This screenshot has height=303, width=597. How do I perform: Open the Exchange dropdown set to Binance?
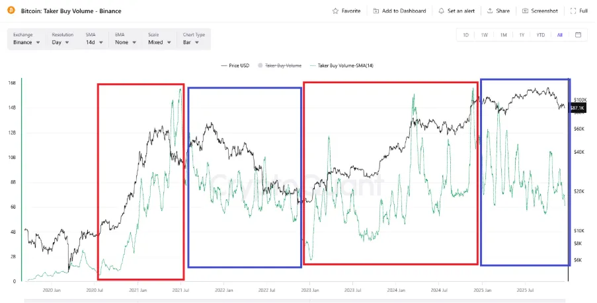[x=26, y=42]
